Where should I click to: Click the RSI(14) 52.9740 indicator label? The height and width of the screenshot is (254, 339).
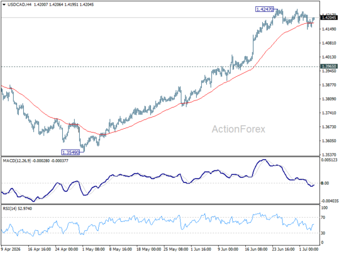[18, 209]
